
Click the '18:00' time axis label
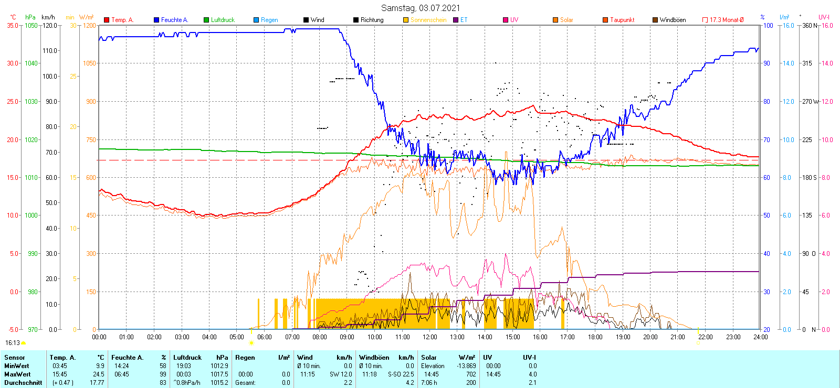tap(595, 337)
